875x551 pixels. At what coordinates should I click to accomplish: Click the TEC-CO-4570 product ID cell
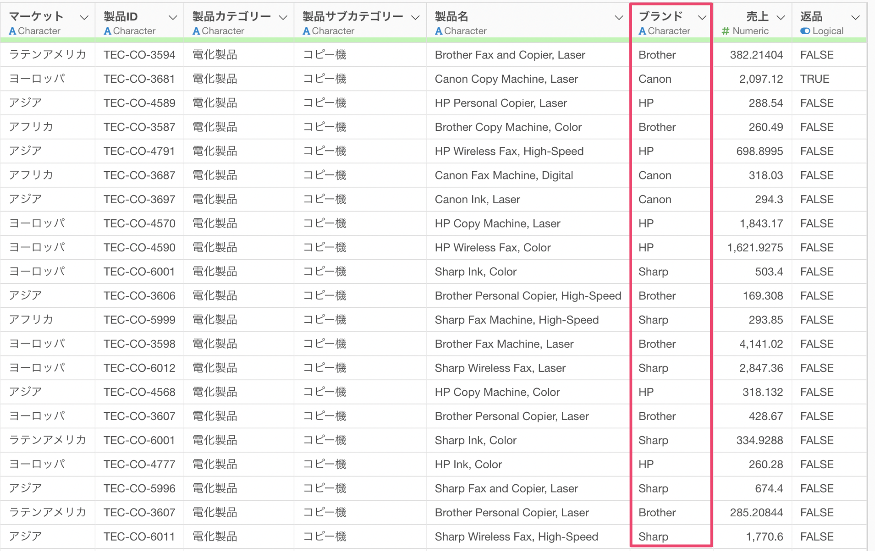(x=139, y=224)
